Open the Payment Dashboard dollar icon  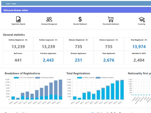[x=80, y=19]
